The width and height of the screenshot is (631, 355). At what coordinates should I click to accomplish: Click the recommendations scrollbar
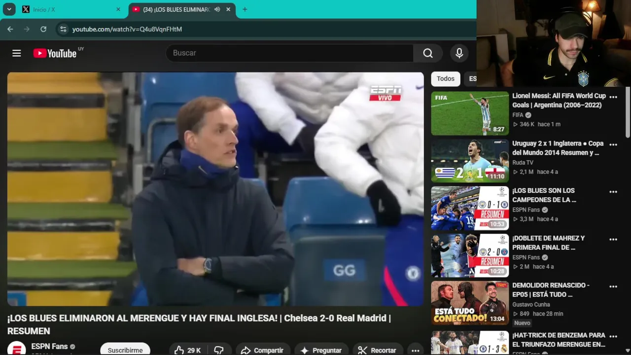coord(628,113)
